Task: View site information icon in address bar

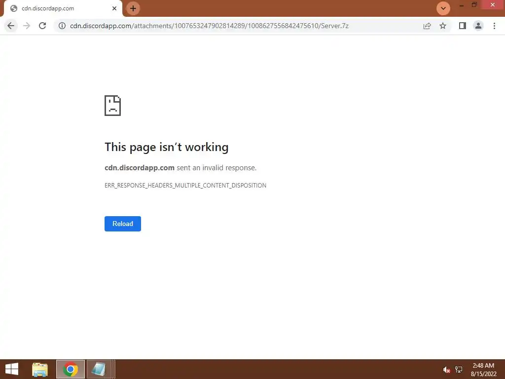Action: click(62, 26)
